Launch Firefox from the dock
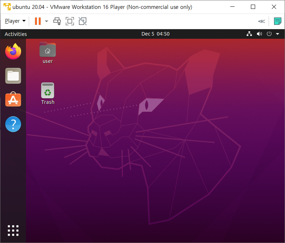 coord(13,51)
